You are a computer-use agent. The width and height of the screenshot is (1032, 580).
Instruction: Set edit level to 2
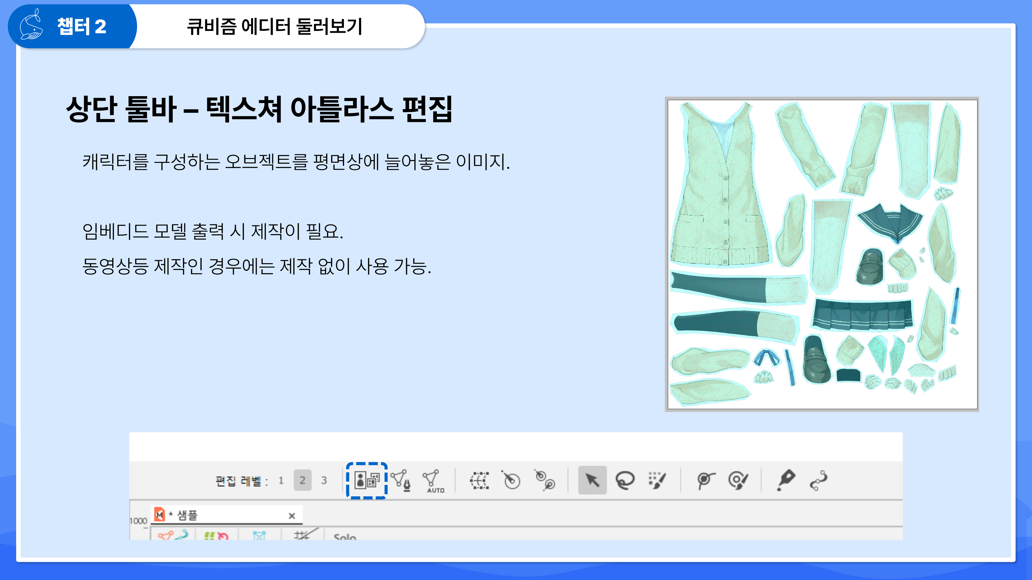point(302,480)
